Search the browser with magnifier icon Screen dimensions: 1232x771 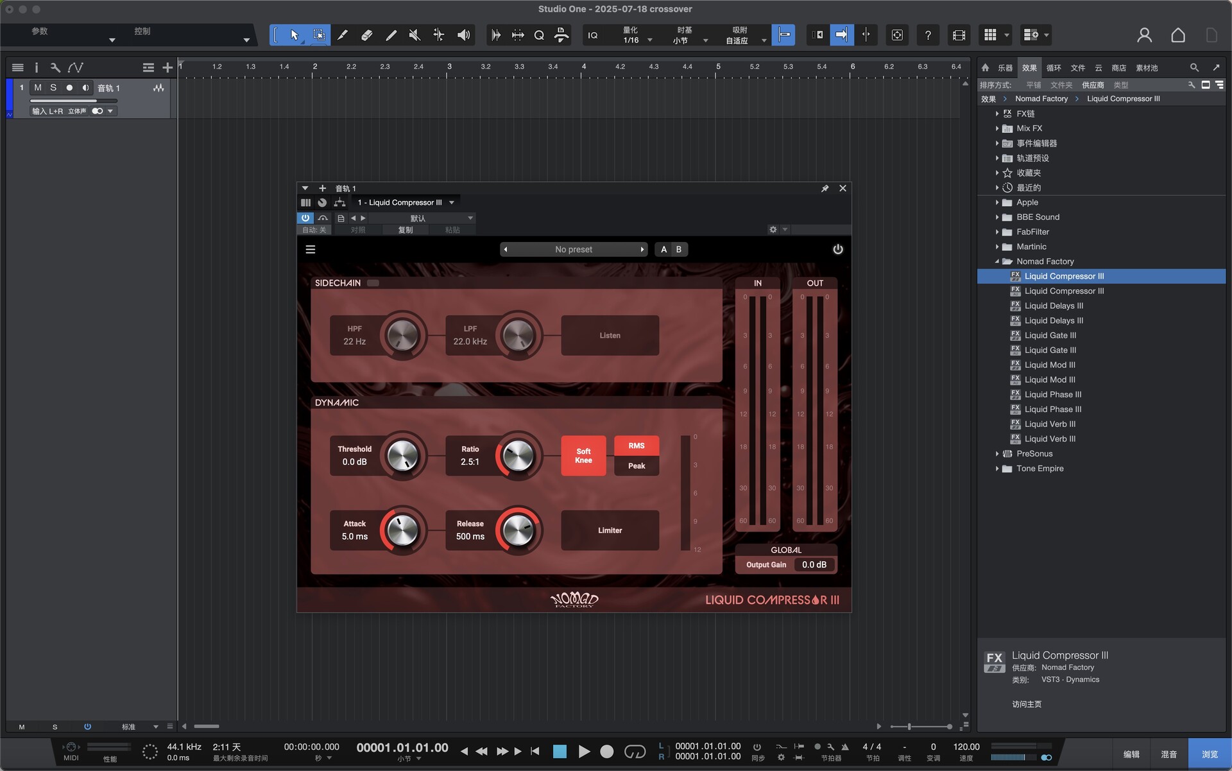pyautogui.click(x=1194, y=67)
